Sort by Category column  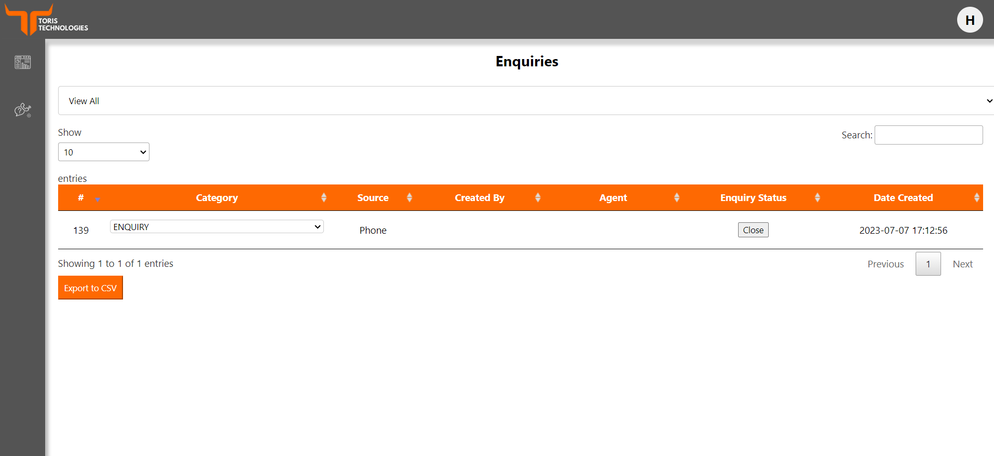217,198
